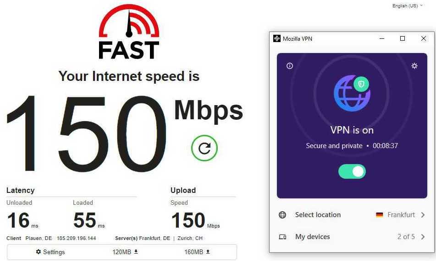The width and height of the screenshot is (436, 261).
Task: Click the client IP address 185.209.196.144
Action: point(76,238)
